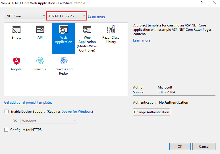Follow Learn more link under template description
This screenshot has height=154, width=220.
pyautogui.click(x=142, y=40)
